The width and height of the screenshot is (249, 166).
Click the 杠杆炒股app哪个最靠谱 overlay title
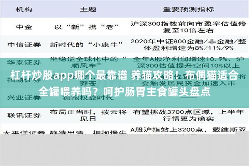tap(69, 75)
